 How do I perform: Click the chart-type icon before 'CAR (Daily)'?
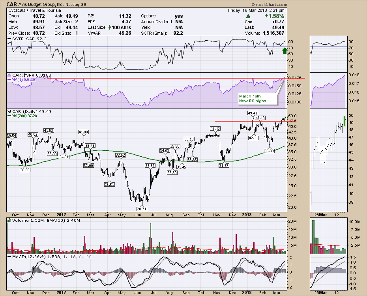pos(9,111)
